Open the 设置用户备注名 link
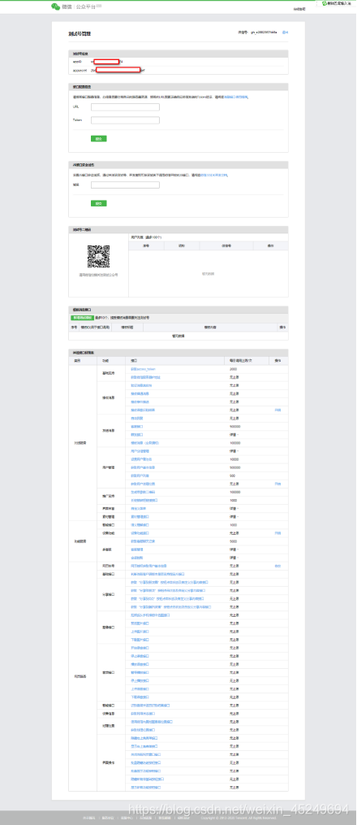Image resolution: width=357 pixels, height=825 pixels. [x=141, y=459]
